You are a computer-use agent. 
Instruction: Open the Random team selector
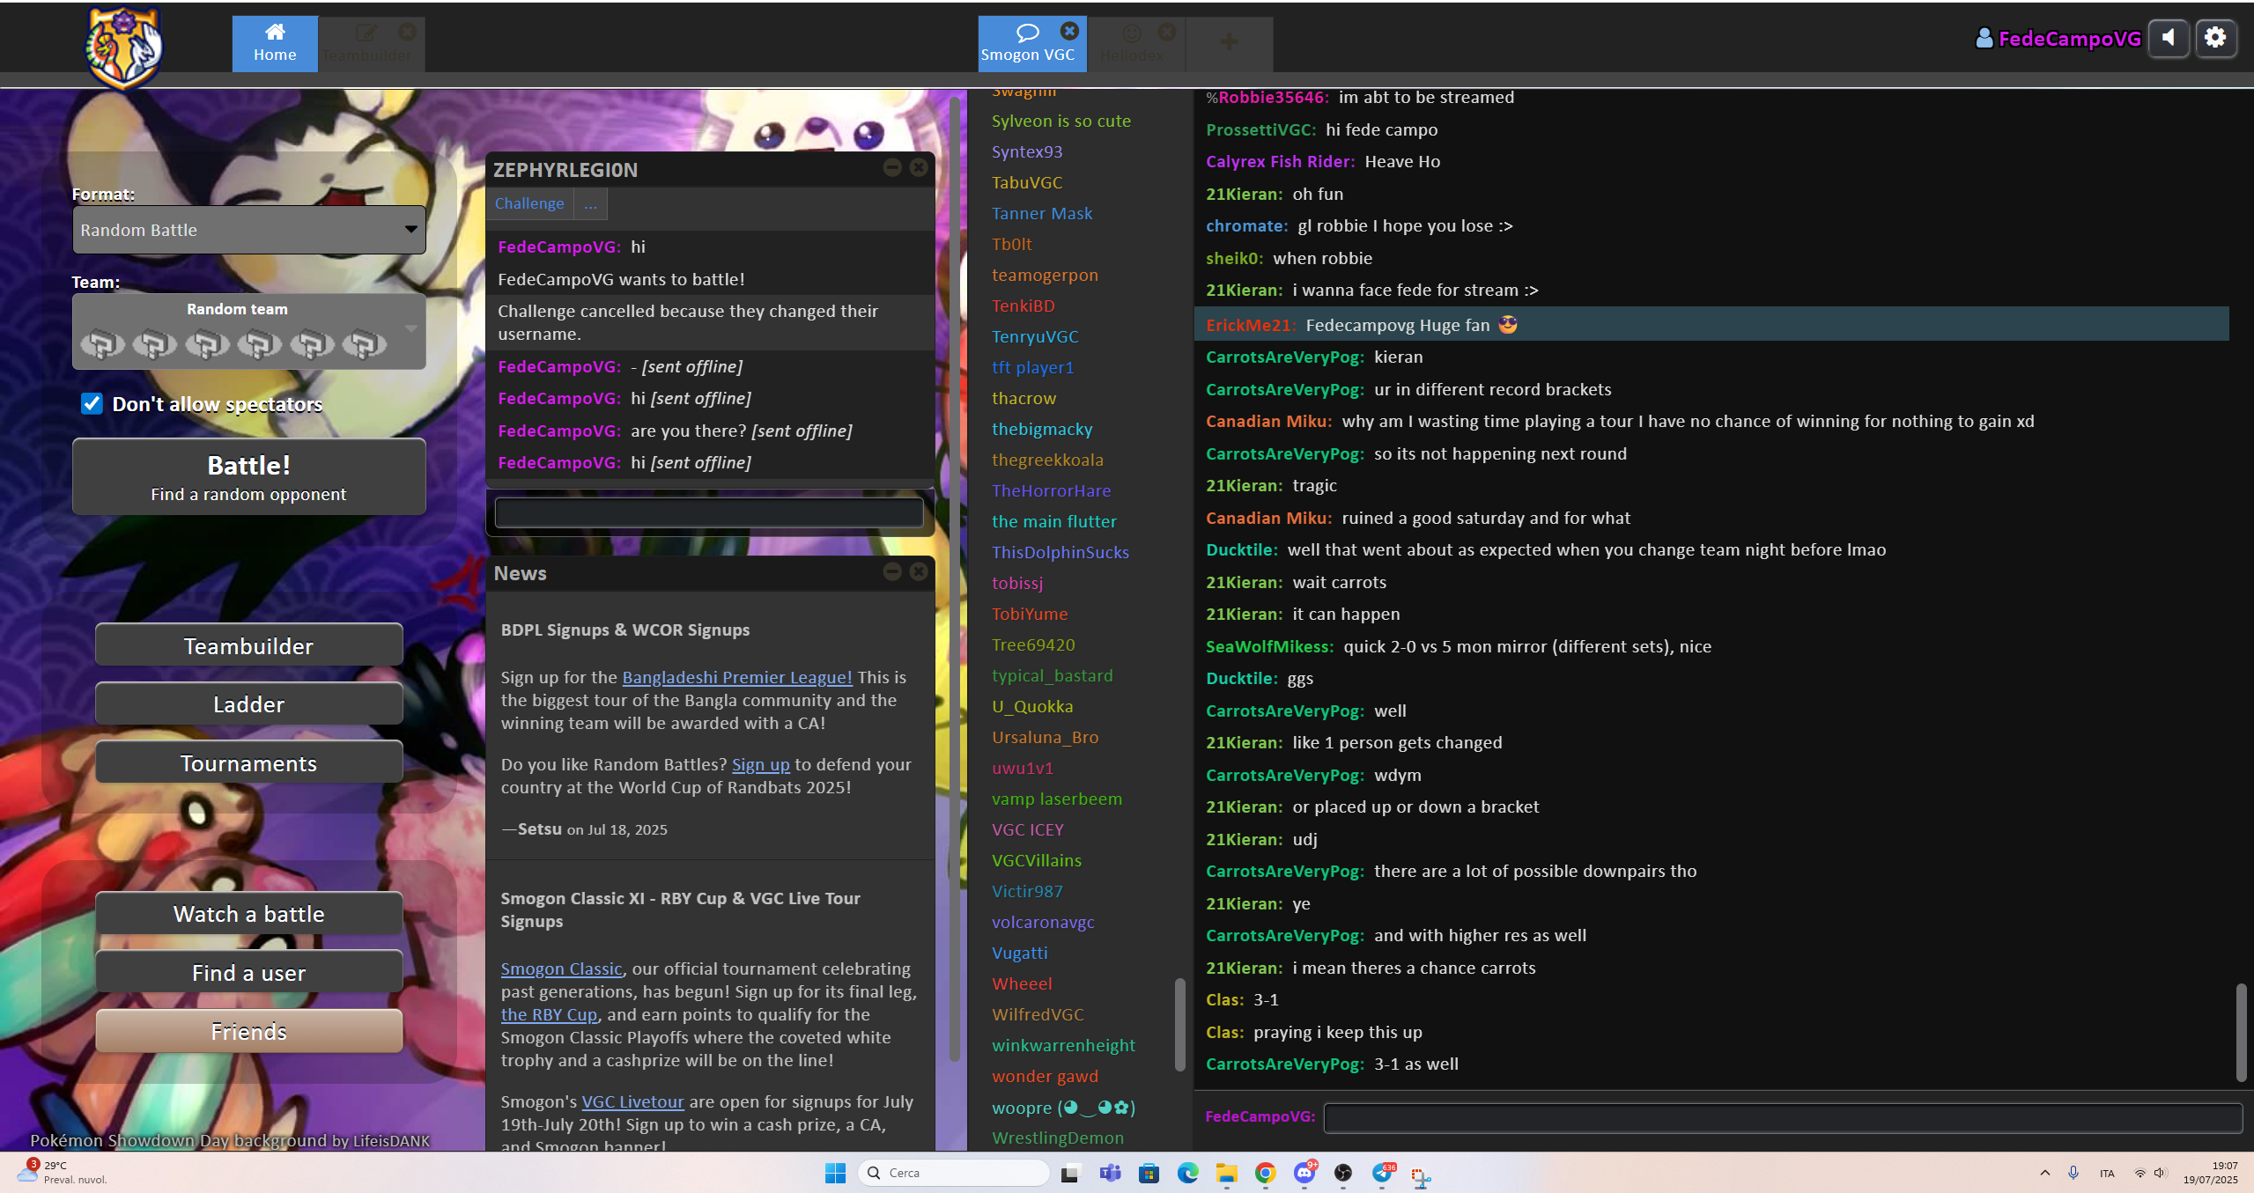click(249, 331)
